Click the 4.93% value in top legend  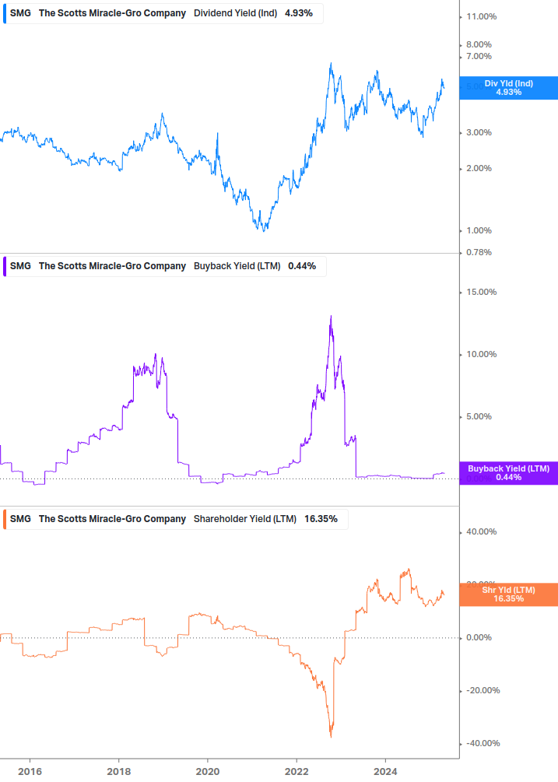(x=299, y=13)
